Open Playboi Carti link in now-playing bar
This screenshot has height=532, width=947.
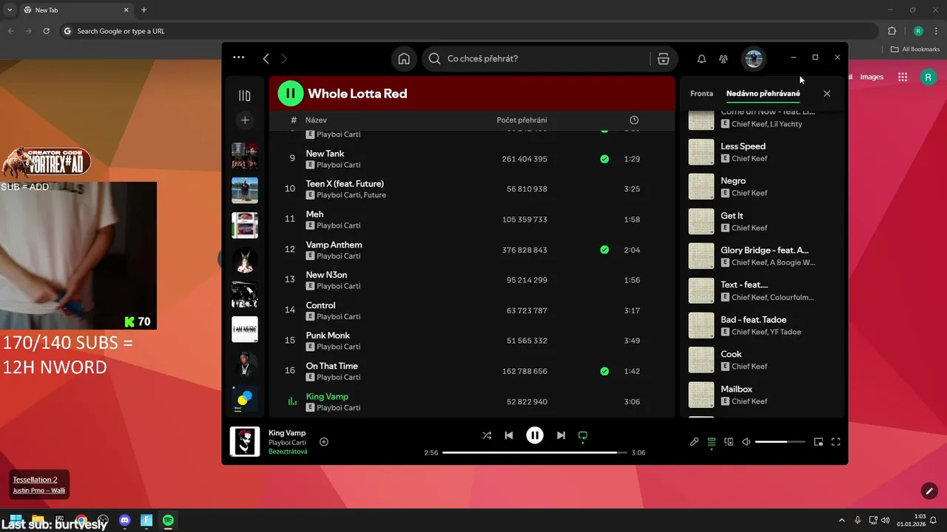click(x=287, y=443)
